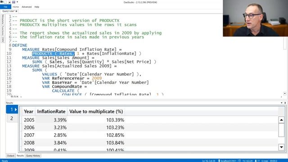Click the Ready status bar text
Screen dimensions: 288x162
point(5,161)
